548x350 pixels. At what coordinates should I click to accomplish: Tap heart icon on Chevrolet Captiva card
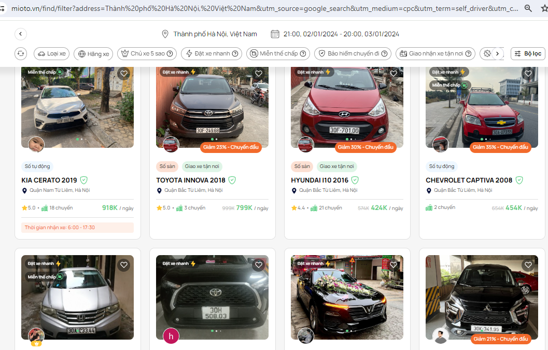[528, 74]
